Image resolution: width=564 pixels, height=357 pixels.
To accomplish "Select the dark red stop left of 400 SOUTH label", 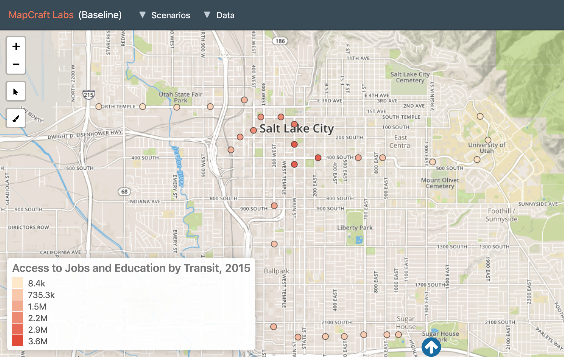I will (318, 158).
